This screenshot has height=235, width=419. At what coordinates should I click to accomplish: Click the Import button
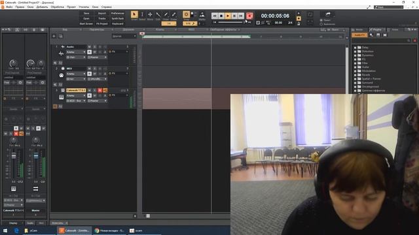coord(102,13)
